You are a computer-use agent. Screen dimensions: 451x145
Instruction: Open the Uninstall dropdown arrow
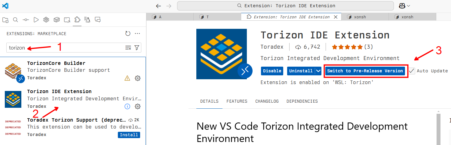[x=318, y=71]
